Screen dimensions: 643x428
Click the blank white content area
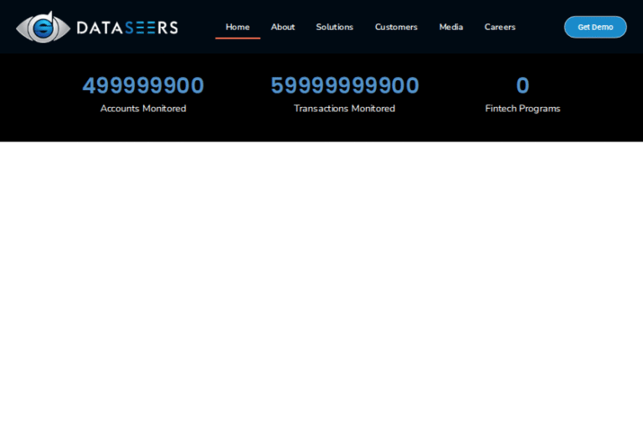pyautogui.click(x=321, y=284)
